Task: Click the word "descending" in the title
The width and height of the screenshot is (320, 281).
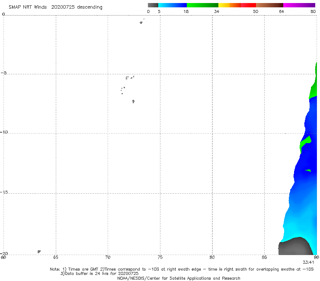Action: (90, 7)
